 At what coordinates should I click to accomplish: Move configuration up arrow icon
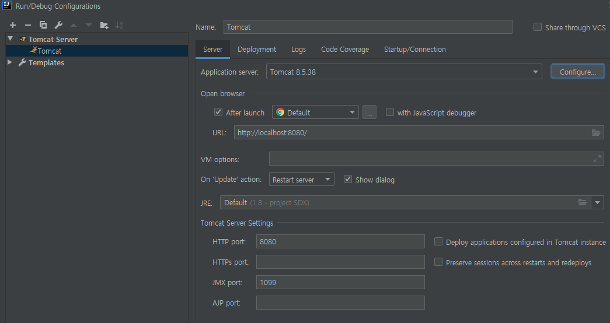[74, 25]
